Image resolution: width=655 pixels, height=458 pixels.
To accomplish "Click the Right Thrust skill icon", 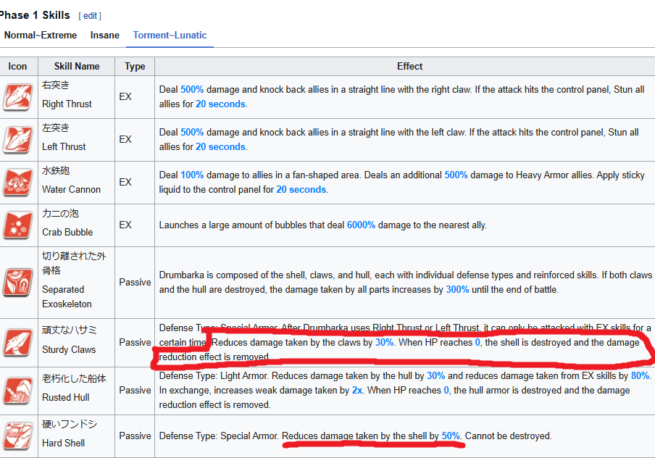I will pyautogui.click(x=17, y=97).
